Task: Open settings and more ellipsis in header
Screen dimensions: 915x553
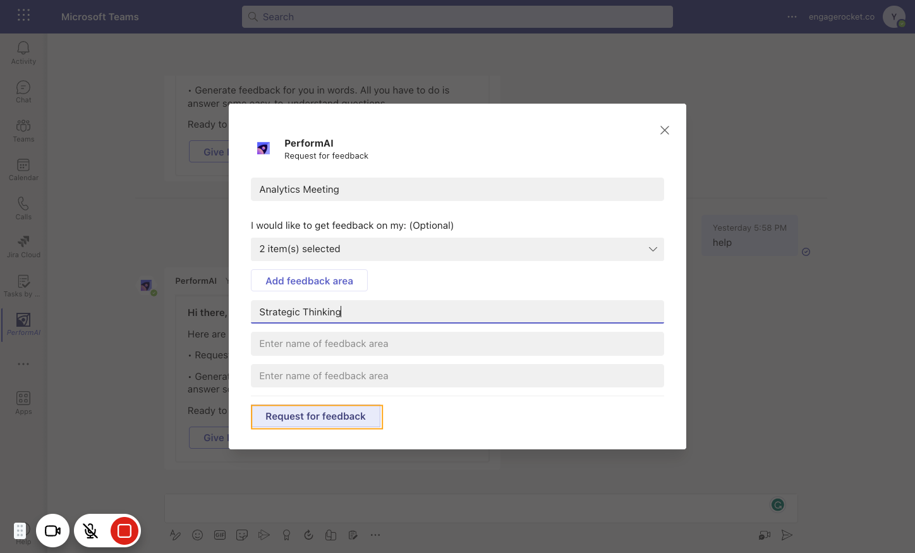Action: tap(792, 17)
